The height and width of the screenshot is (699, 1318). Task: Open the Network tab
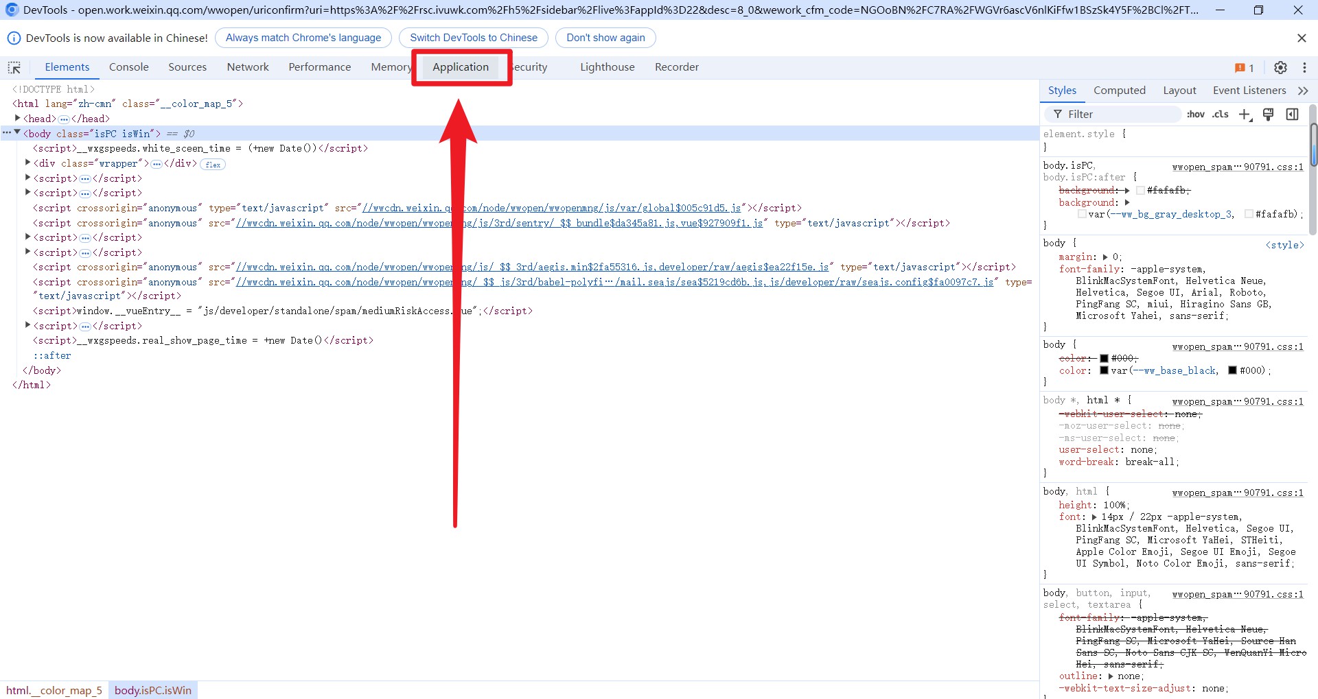[248, 67]
